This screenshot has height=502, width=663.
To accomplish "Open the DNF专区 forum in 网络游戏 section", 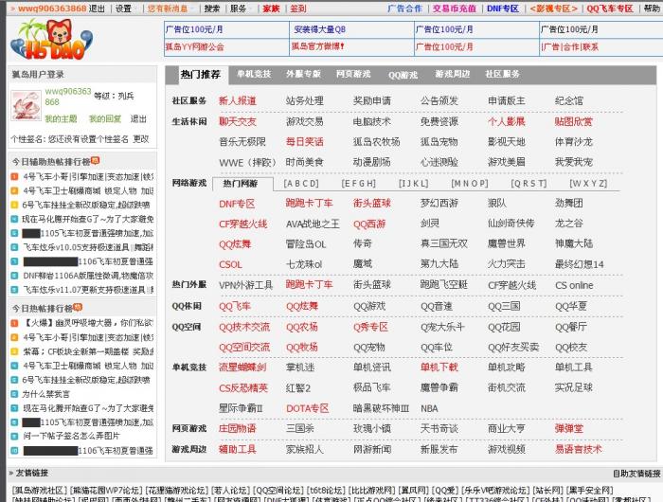I will coord(237,204).
